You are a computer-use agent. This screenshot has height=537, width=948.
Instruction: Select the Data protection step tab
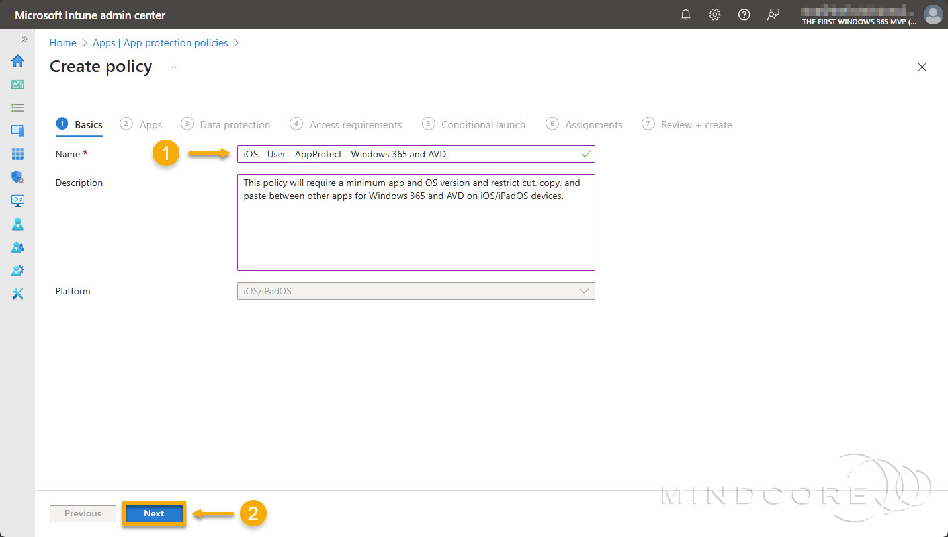click(x=226, y=124)
